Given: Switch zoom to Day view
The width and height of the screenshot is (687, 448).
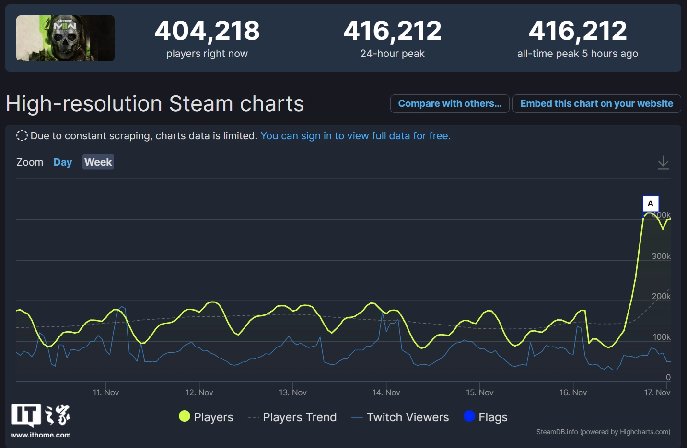Looking at the screenshot, I should point(62,162).
